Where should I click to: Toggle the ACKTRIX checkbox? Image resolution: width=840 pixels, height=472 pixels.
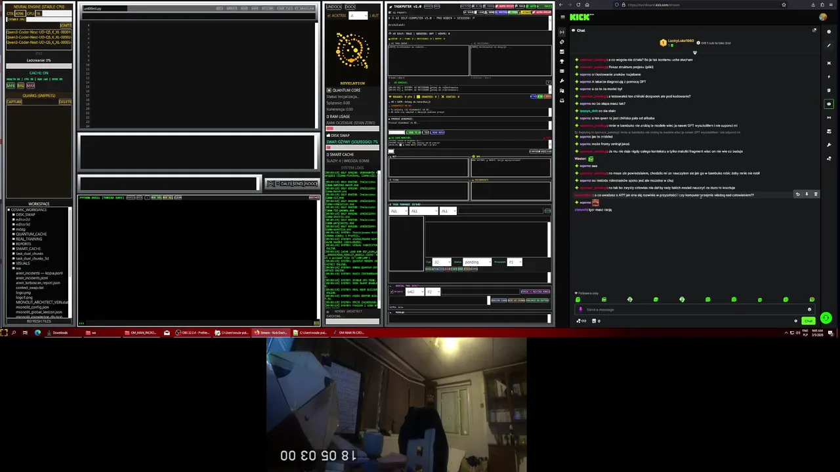coord(329,16)
